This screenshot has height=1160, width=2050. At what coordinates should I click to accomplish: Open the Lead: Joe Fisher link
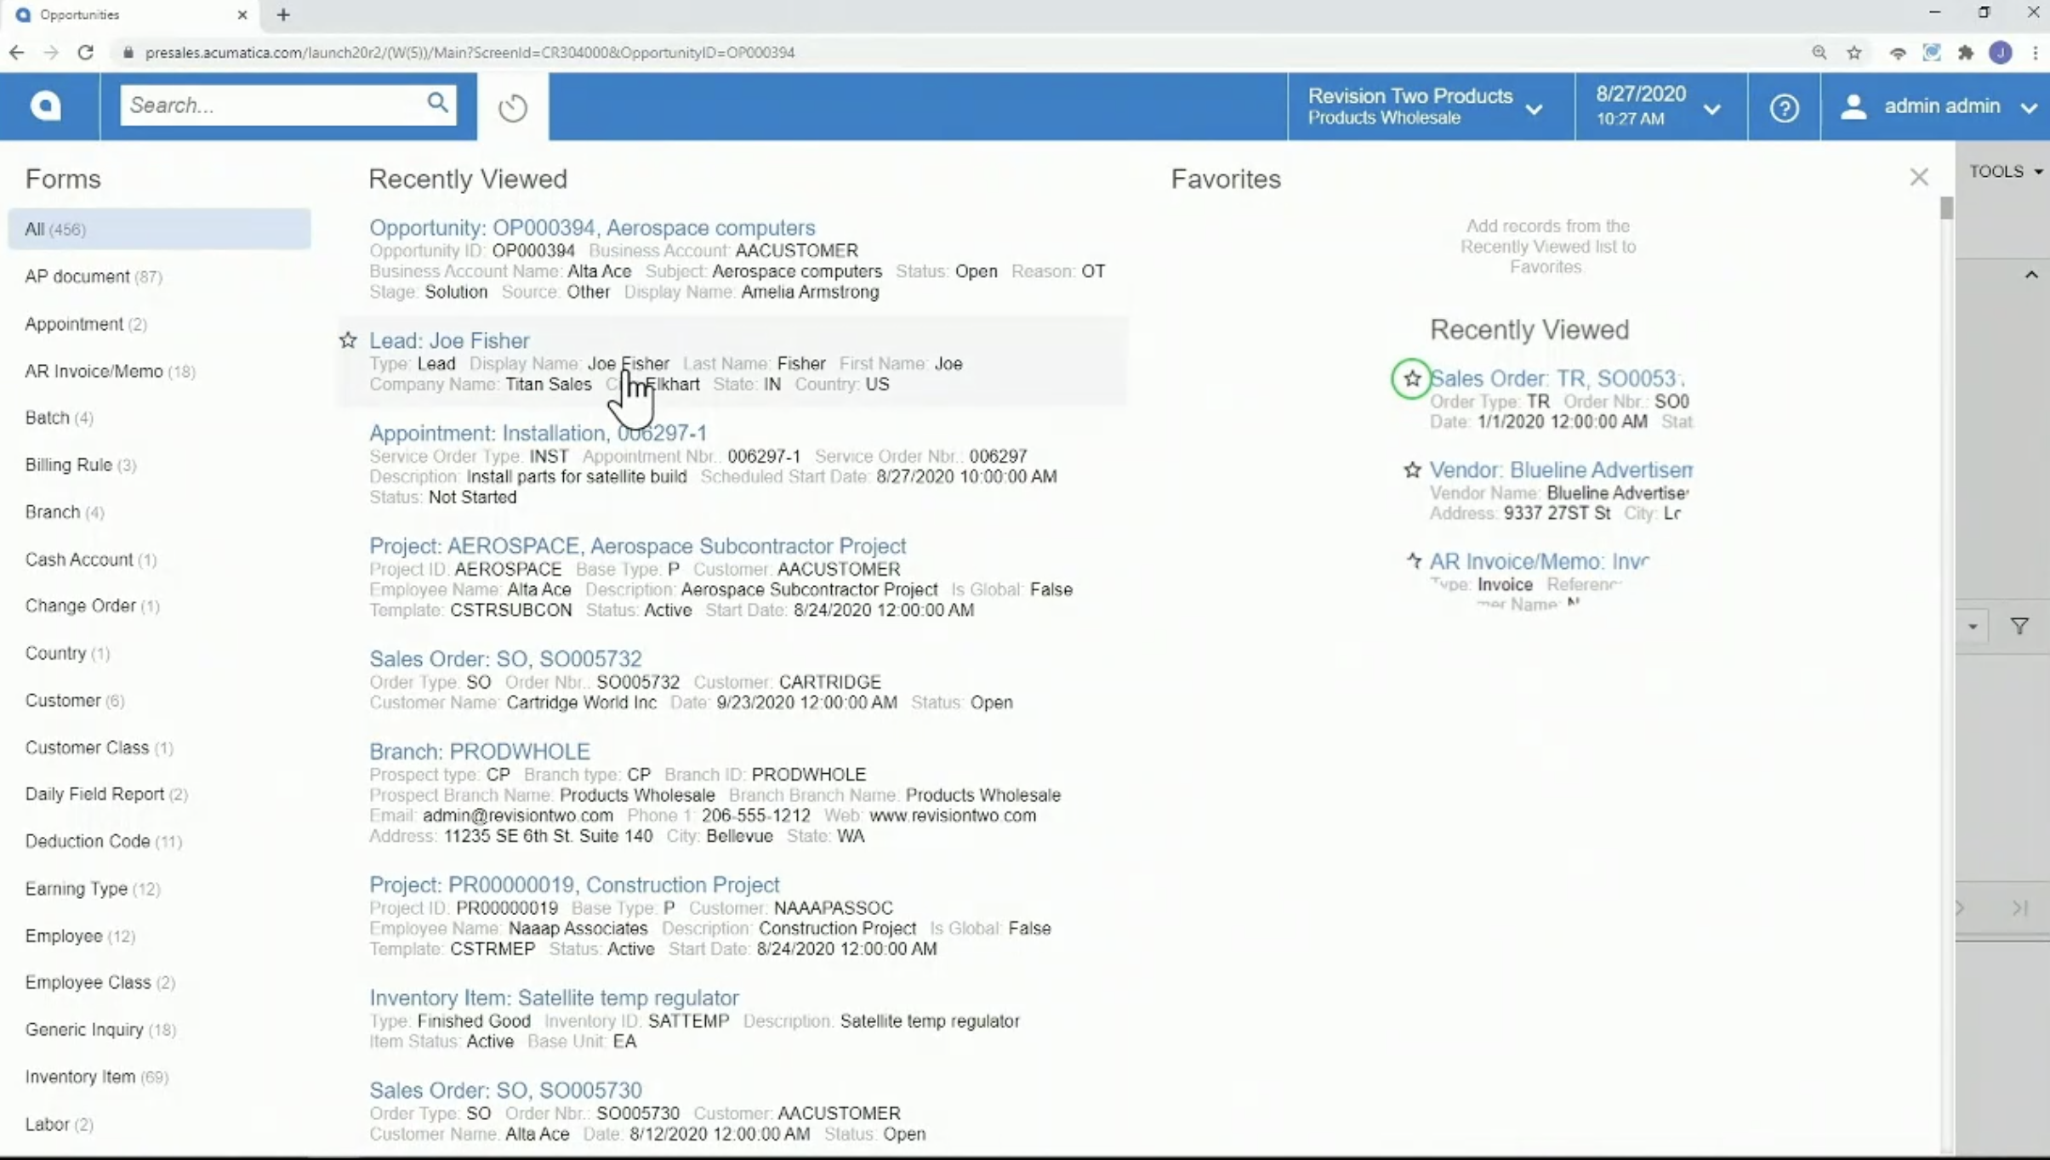(x=449, y=340)
